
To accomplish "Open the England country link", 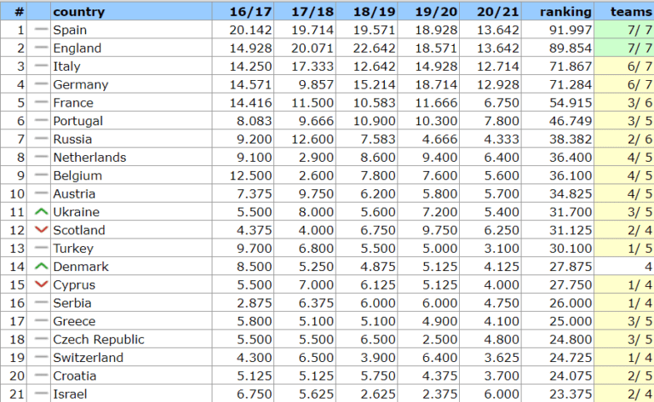I will point(77,49).
